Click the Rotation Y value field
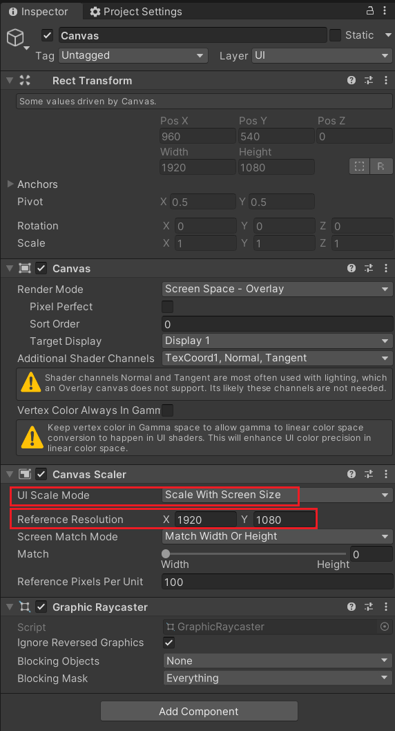The width and height of the screenshot is (395, 731). 284,226
